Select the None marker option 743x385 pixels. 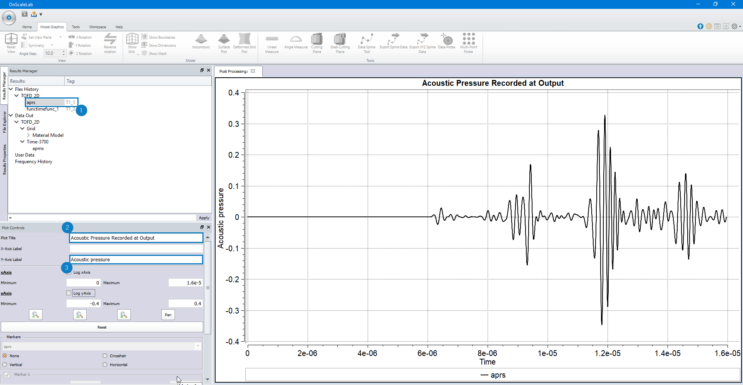pos(5,356)
